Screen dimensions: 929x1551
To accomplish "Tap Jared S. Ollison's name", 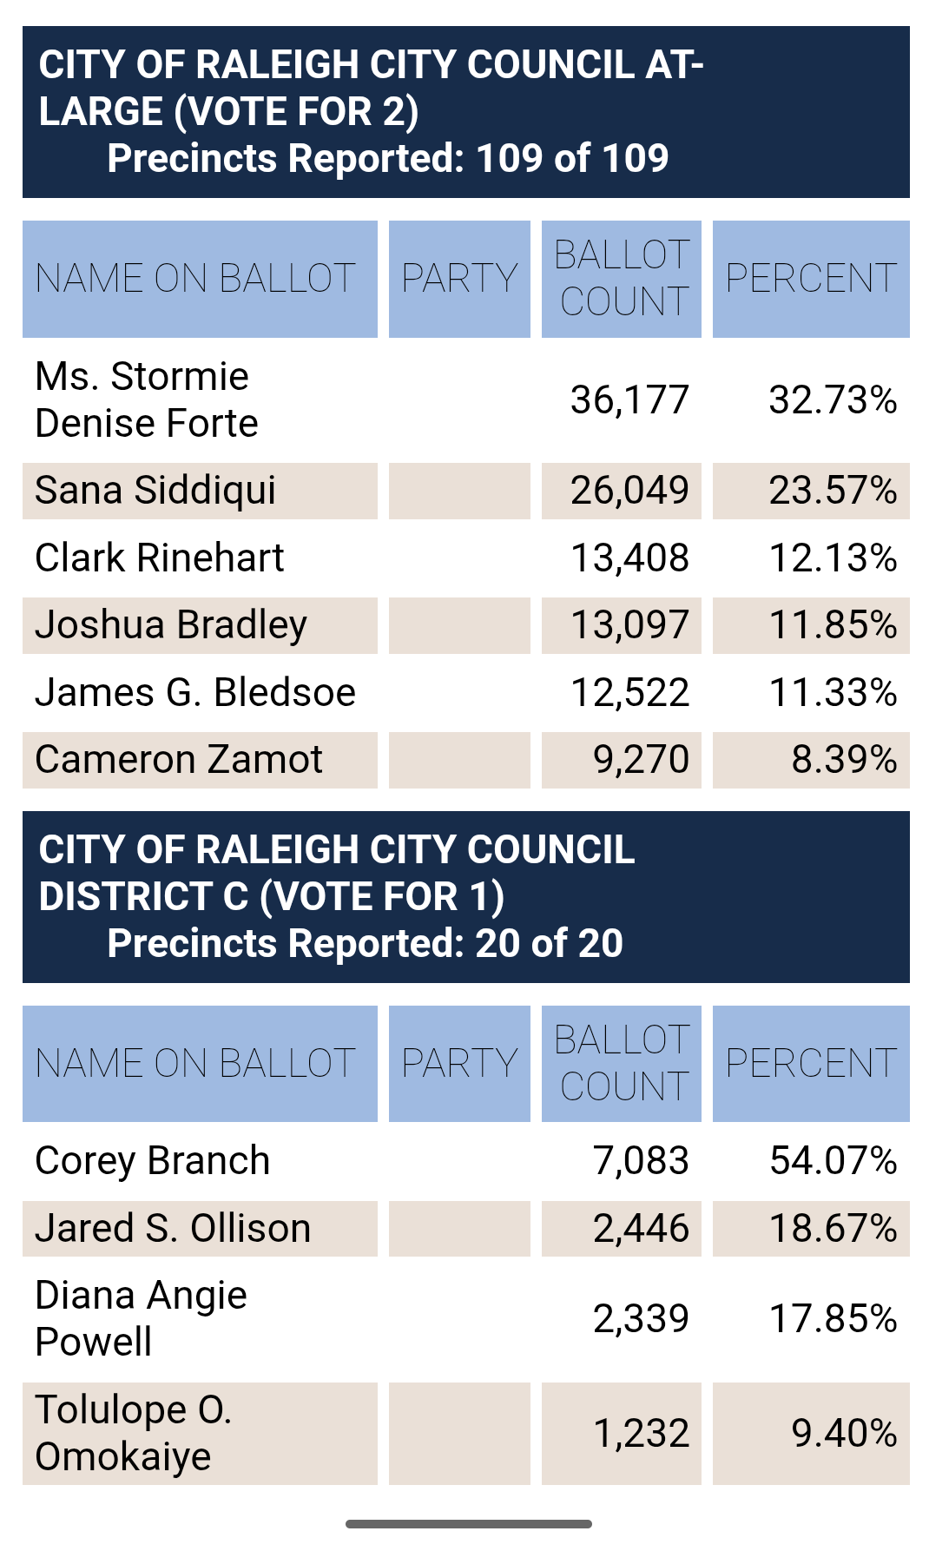I will coord(173,1228).
